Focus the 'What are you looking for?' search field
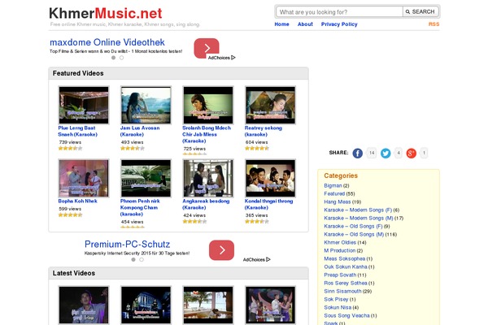The height and width of the screenshot is (325, 488). (x=339, y=12)
